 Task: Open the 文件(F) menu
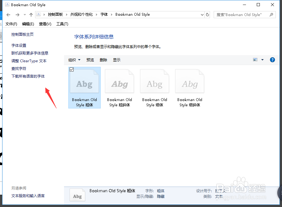coord(11,24)
